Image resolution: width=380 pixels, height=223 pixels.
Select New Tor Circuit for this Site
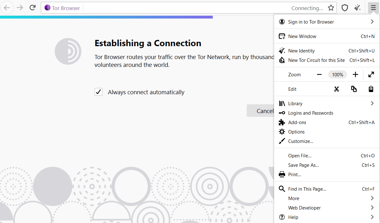tap(316, 60)
